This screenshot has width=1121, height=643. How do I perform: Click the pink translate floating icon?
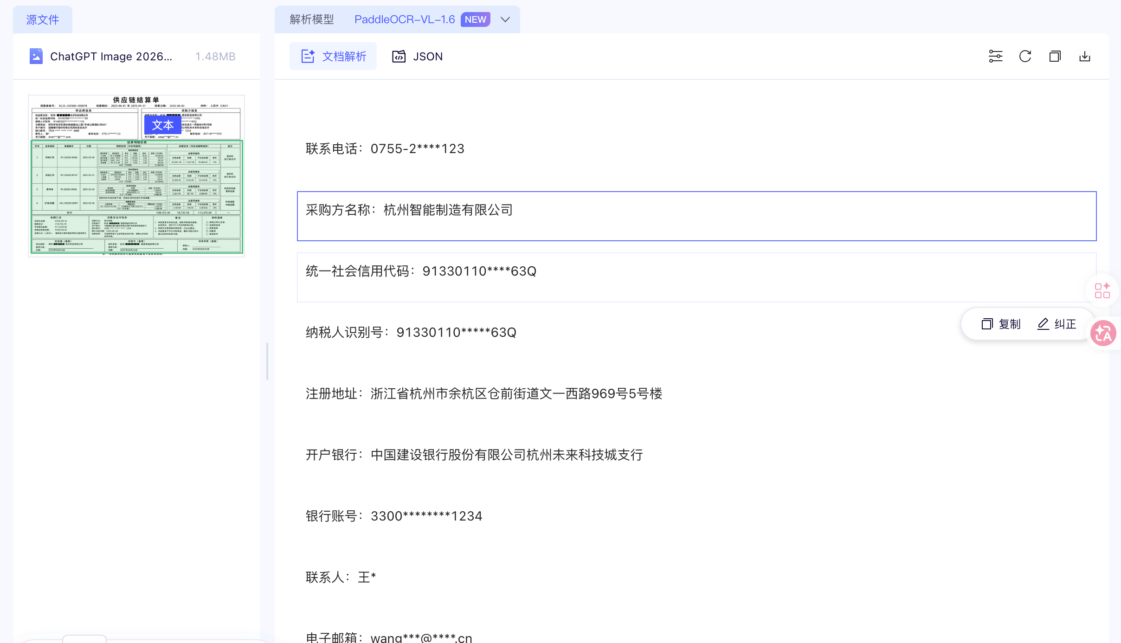pos(1103,333)
